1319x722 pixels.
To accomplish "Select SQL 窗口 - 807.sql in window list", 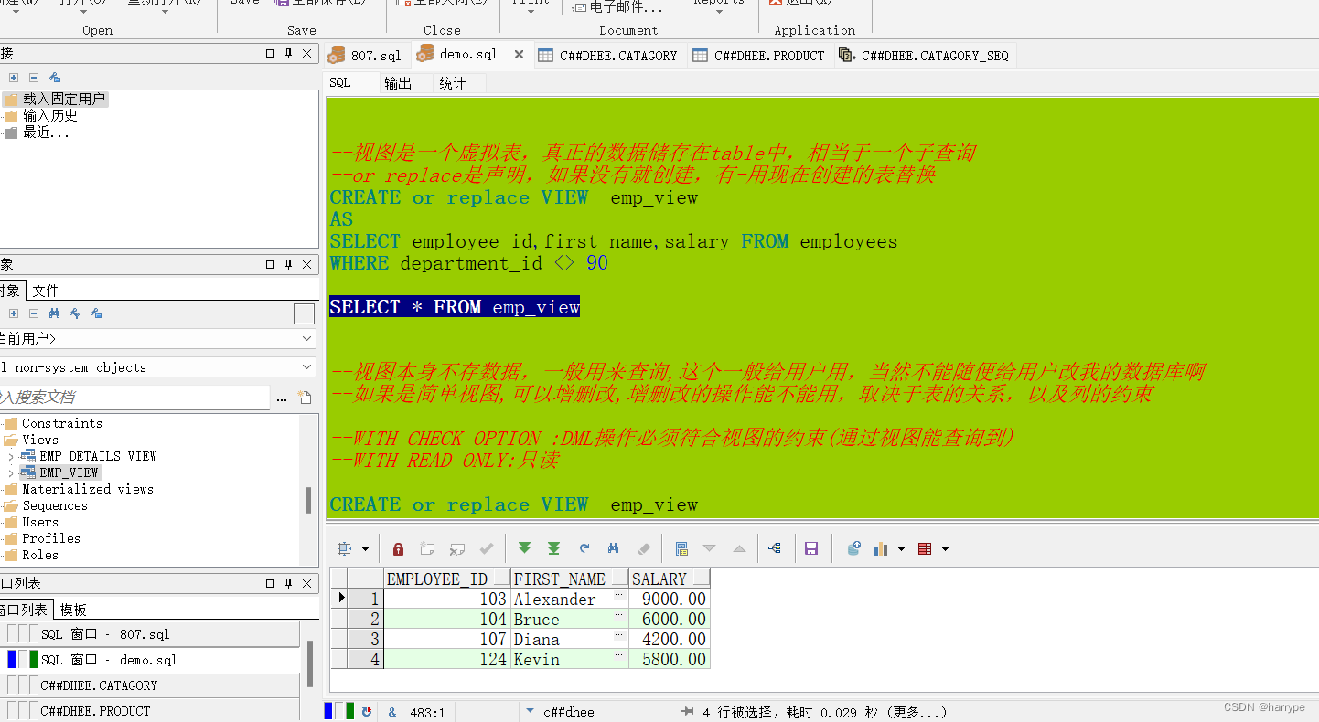I will (150, 634).
